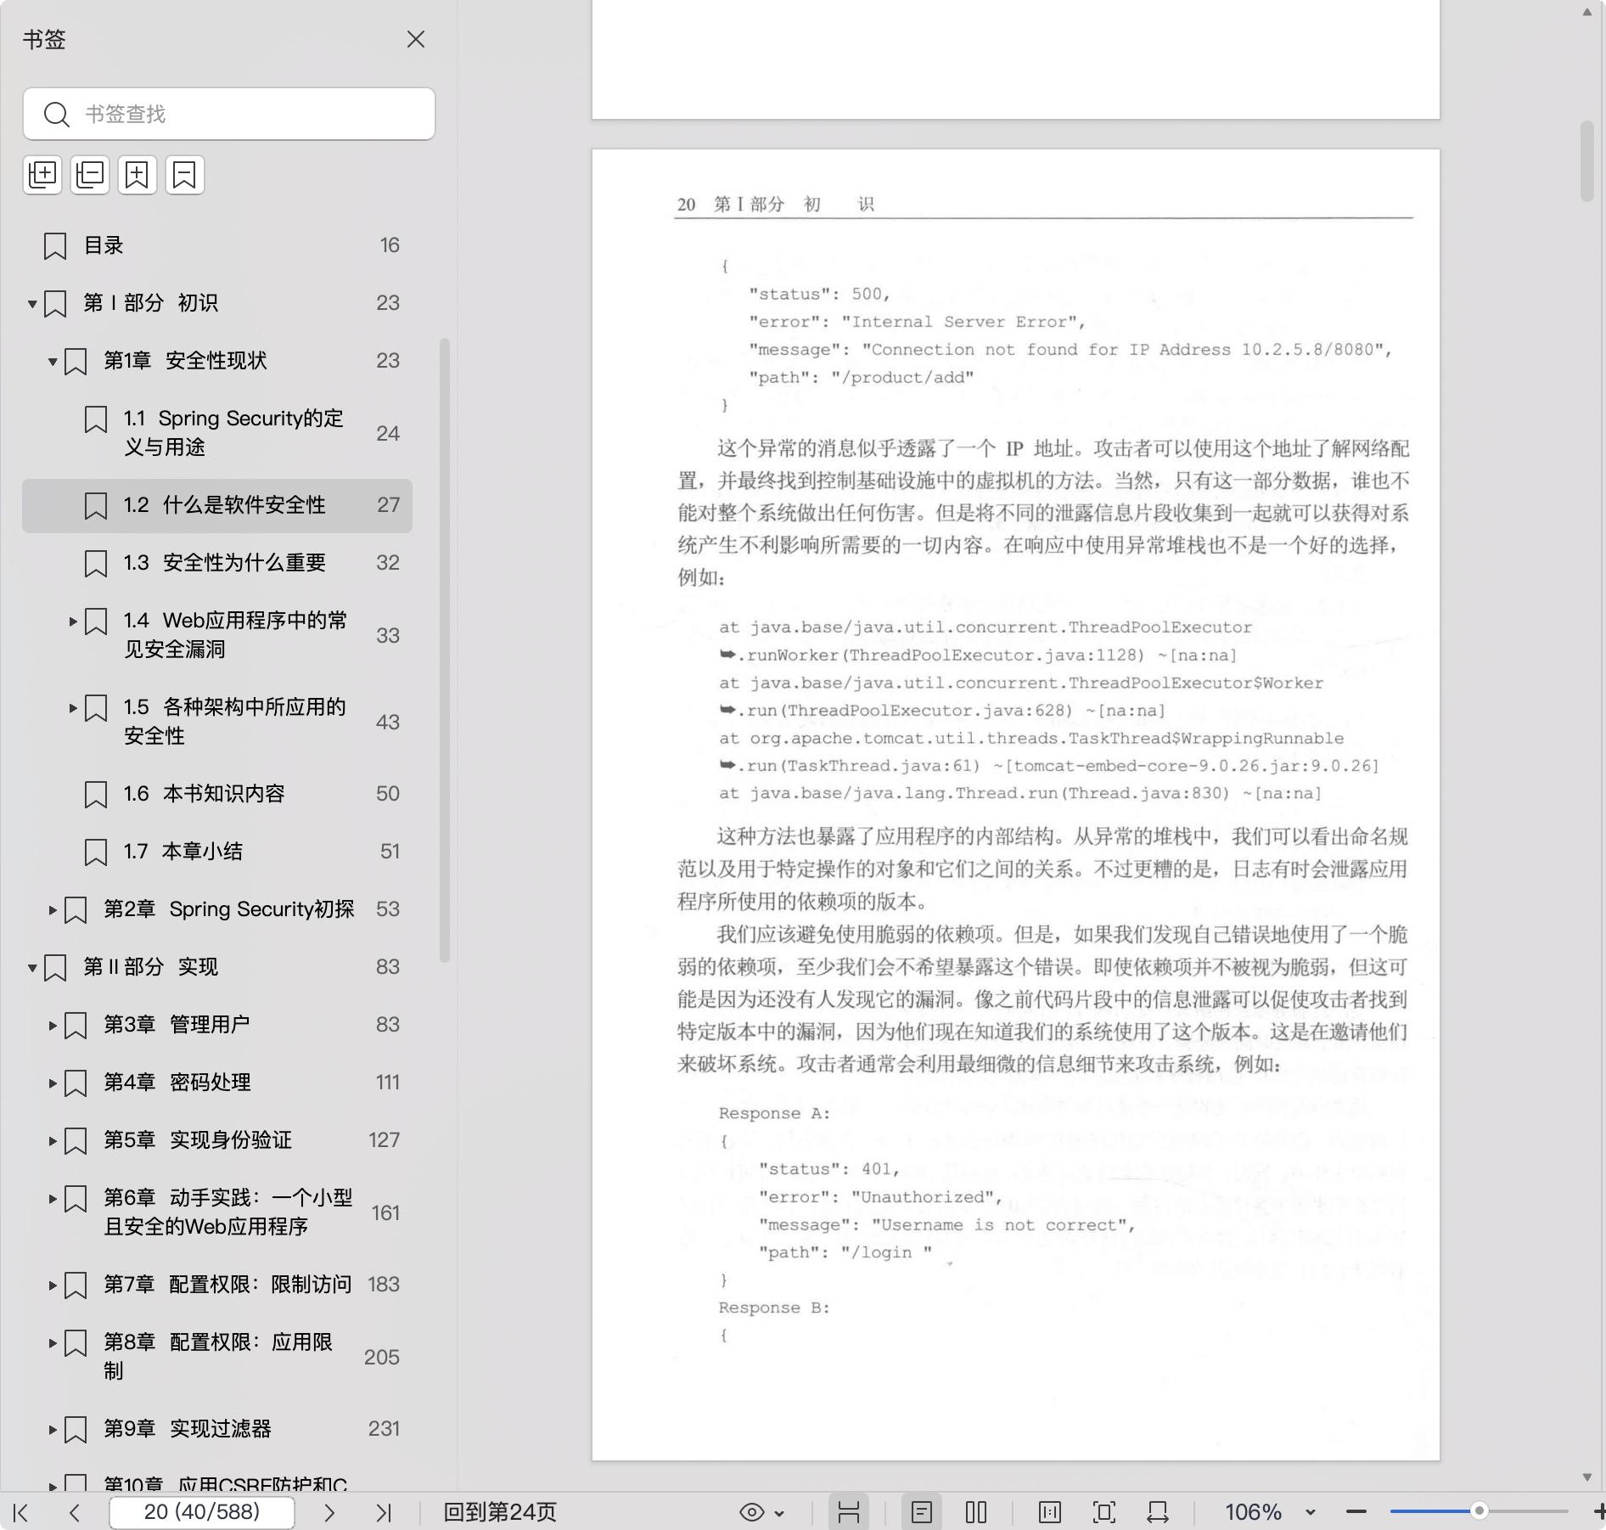Viewport: 1606px width, 1530px height.
Task: Enter full screen view mode
Action: pos(1103,1512)
